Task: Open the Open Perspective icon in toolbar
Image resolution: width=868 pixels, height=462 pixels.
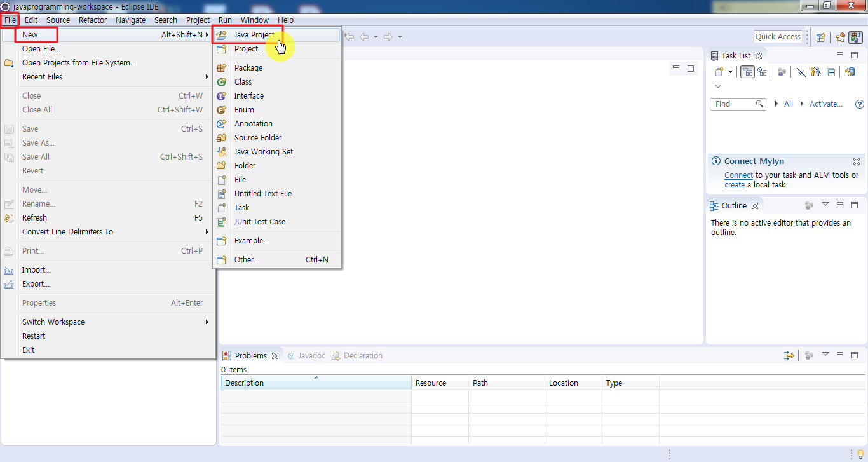Action: point(821,37)
